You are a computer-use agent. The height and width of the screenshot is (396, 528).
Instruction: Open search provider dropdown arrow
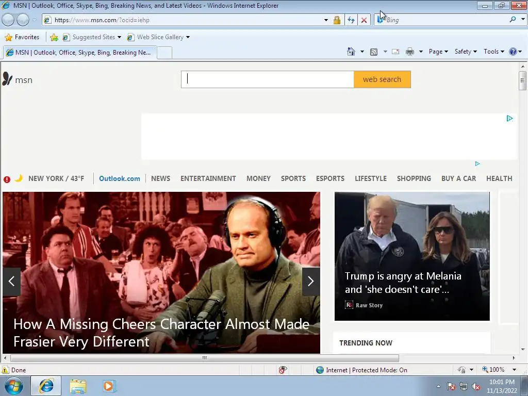pyautogui.click(x=523, y=20)
